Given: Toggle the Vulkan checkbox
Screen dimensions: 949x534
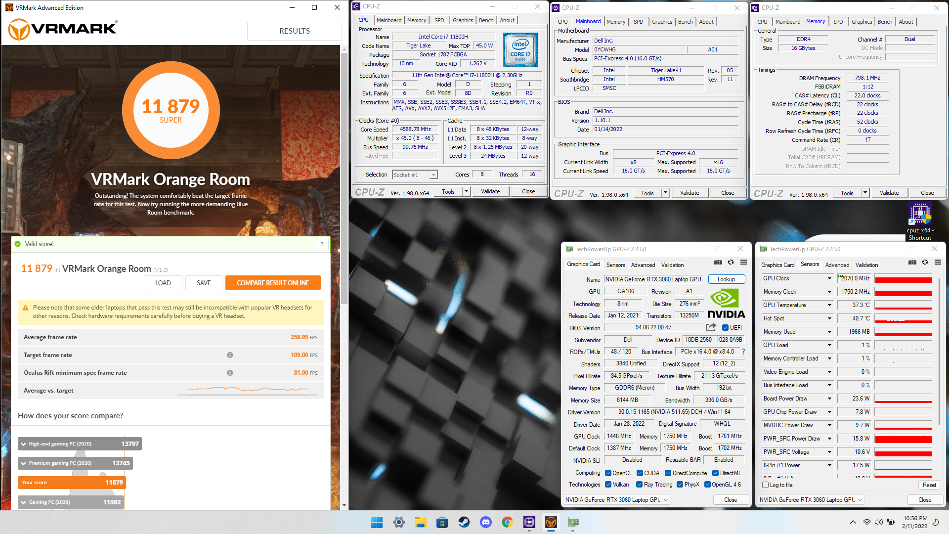Looking at the screenshot, I should click(608, 485).
